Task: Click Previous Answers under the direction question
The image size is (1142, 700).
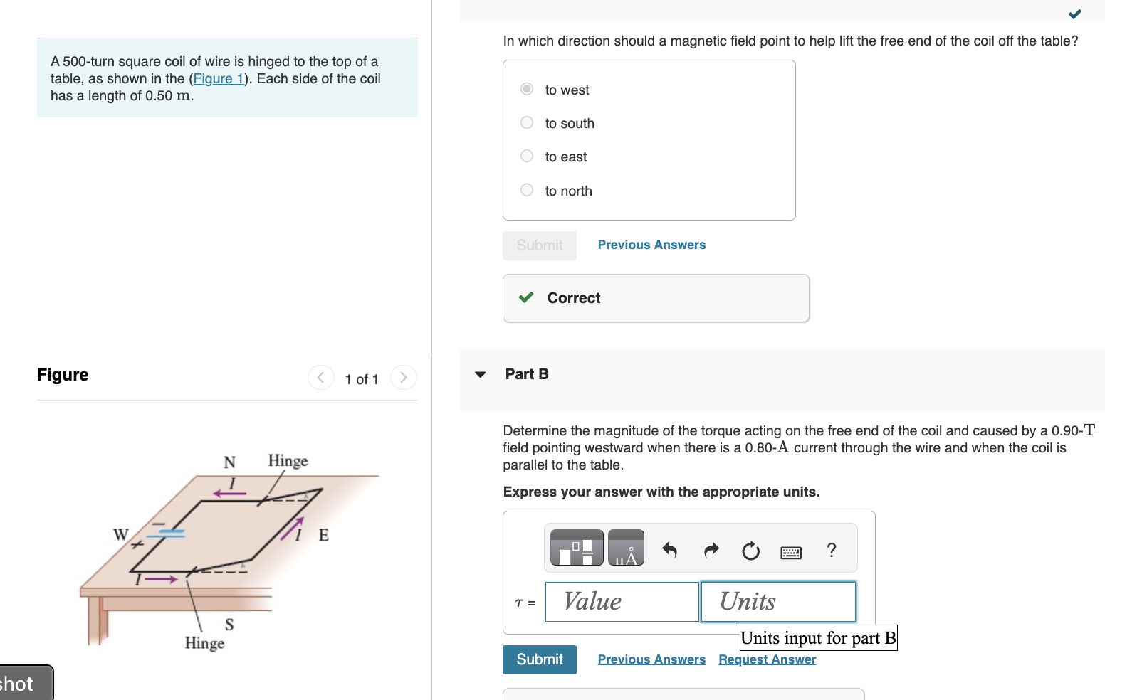Action: point(651,244)
